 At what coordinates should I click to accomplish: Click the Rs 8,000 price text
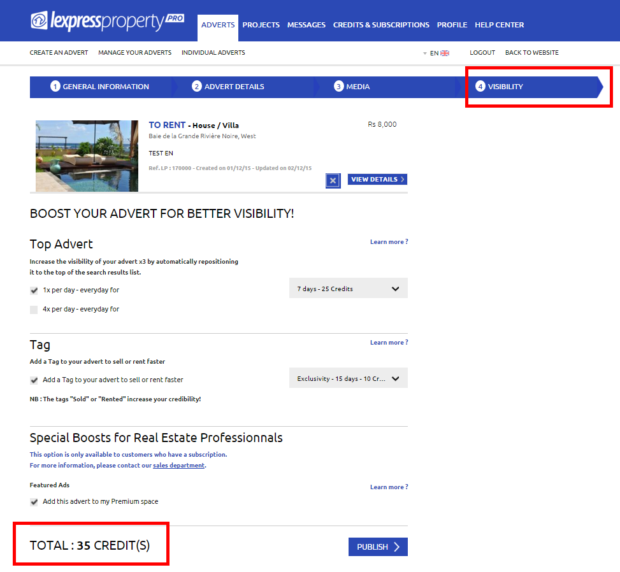382,124
